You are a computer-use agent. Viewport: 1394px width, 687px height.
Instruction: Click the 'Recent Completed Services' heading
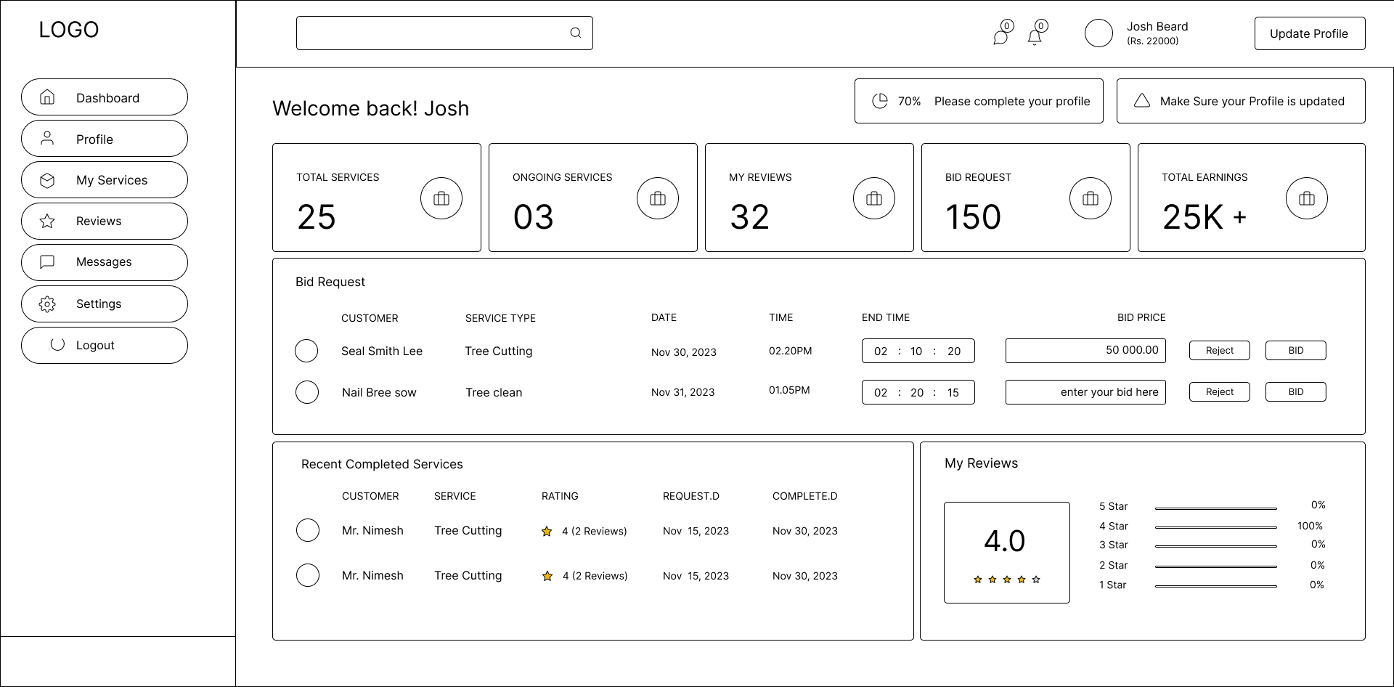tap(382, 464)
